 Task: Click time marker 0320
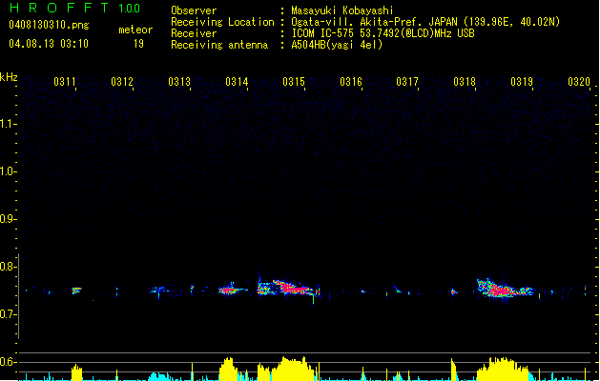click(579, 82)
